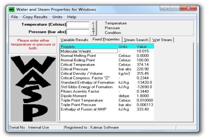
Task: Click the Units column header
Action: coord(127,47)
